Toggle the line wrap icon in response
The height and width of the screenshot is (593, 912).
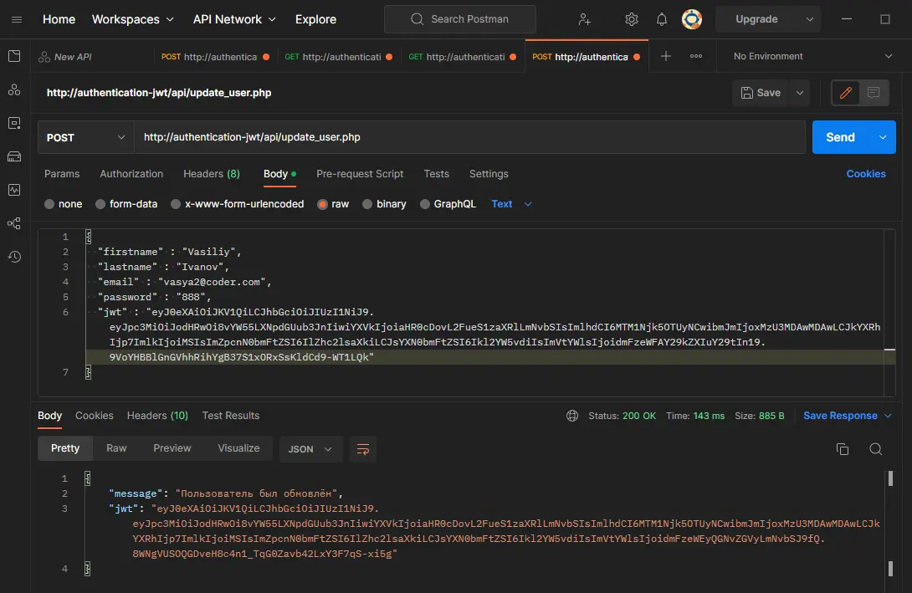363,449
